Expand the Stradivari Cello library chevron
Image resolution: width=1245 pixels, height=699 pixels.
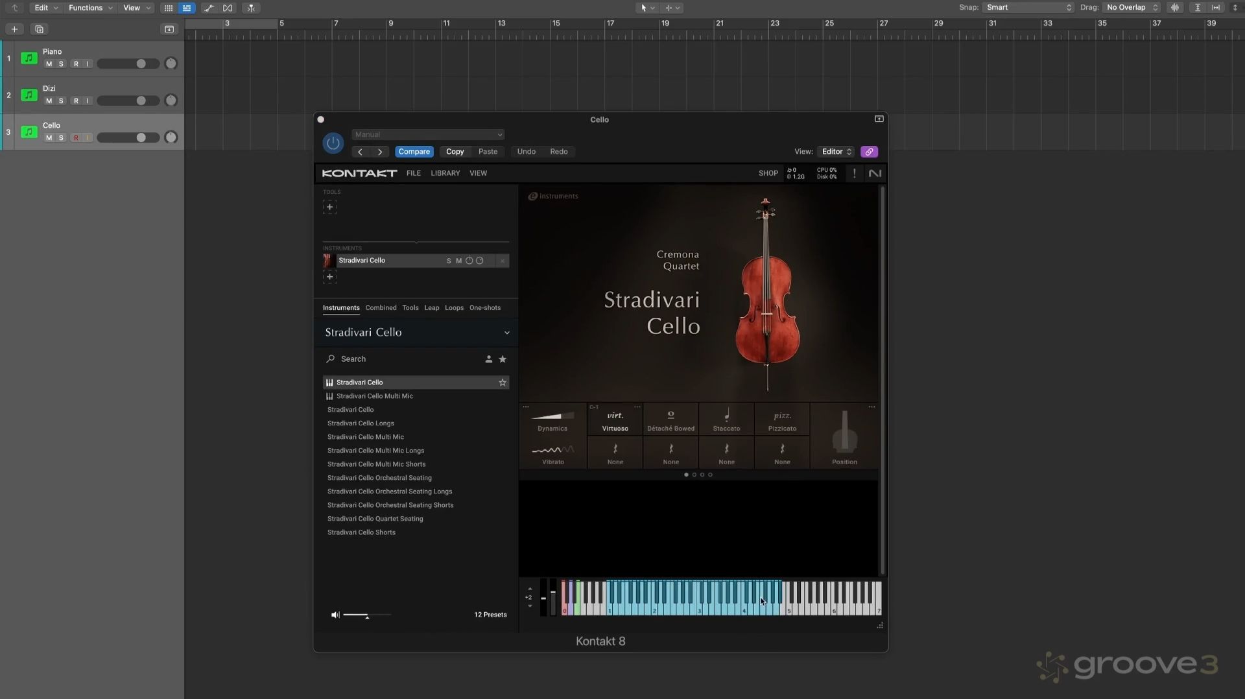pyautogui.click(x=506, y=333)
